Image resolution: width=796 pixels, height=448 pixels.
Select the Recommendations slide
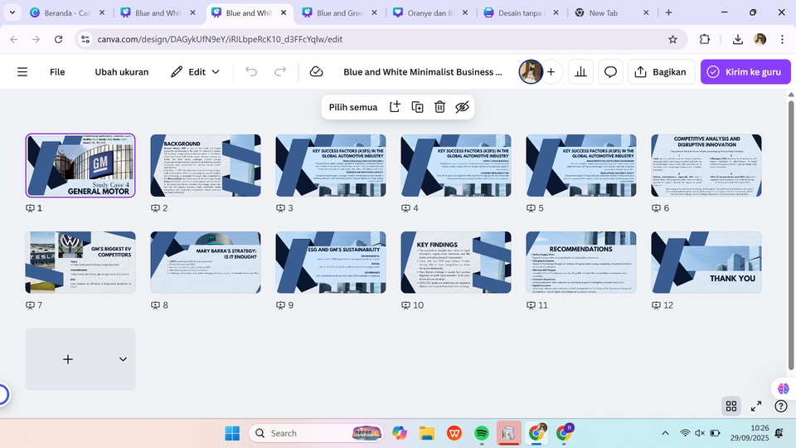[x=581, y=263]
